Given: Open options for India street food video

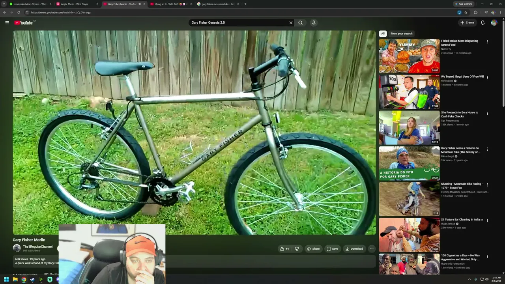Looking at the screenshot, I should [487, 42].
